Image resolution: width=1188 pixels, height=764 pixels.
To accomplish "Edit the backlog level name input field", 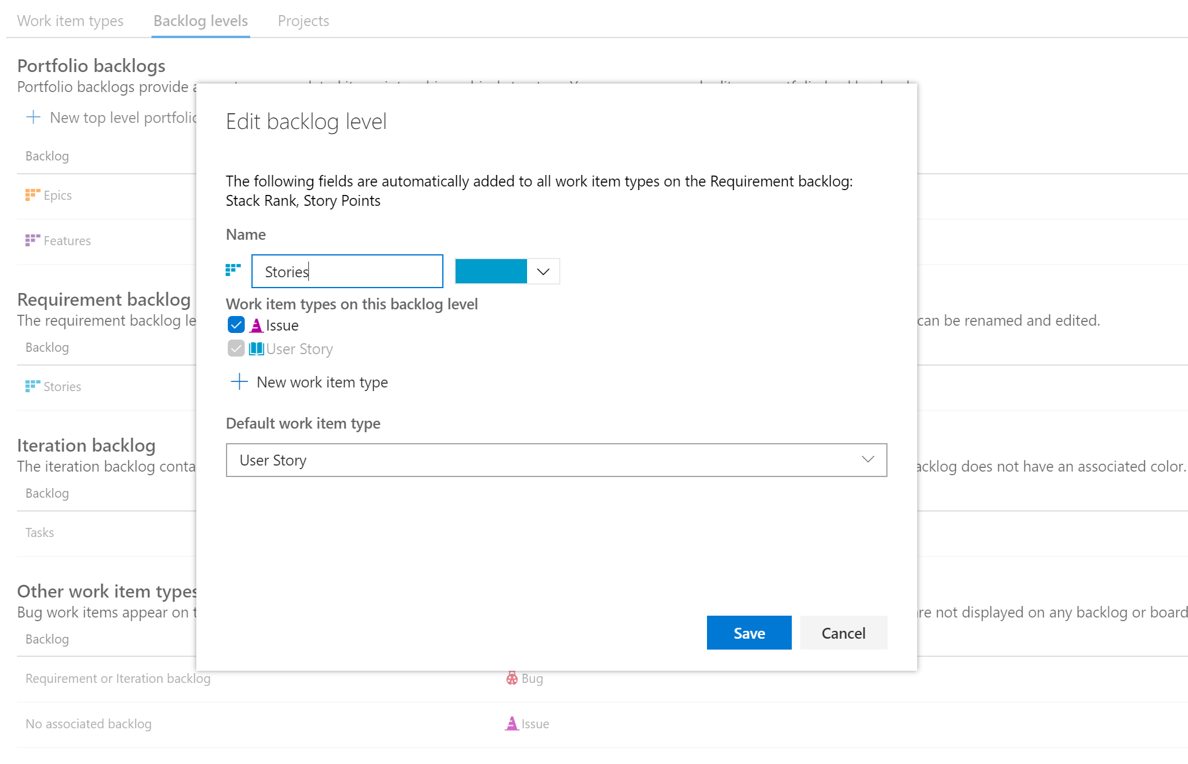I will [347, 271].
